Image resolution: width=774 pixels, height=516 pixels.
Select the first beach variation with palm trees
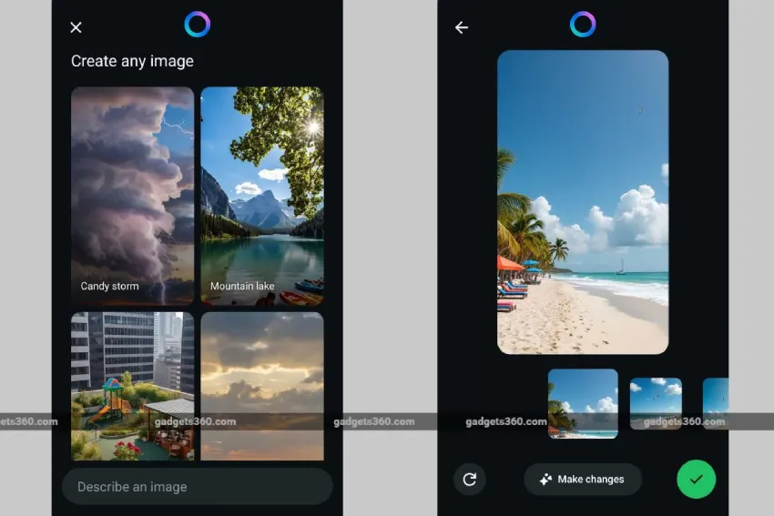click(x=583, y=403)
